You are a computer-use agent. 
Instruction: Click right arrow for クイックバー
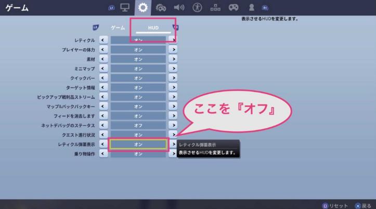click(173, 78)
